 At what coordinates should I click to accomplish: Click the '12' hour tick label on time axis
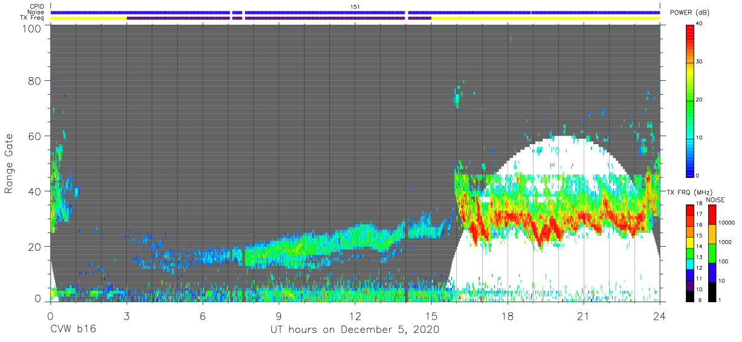coord(355,317)
